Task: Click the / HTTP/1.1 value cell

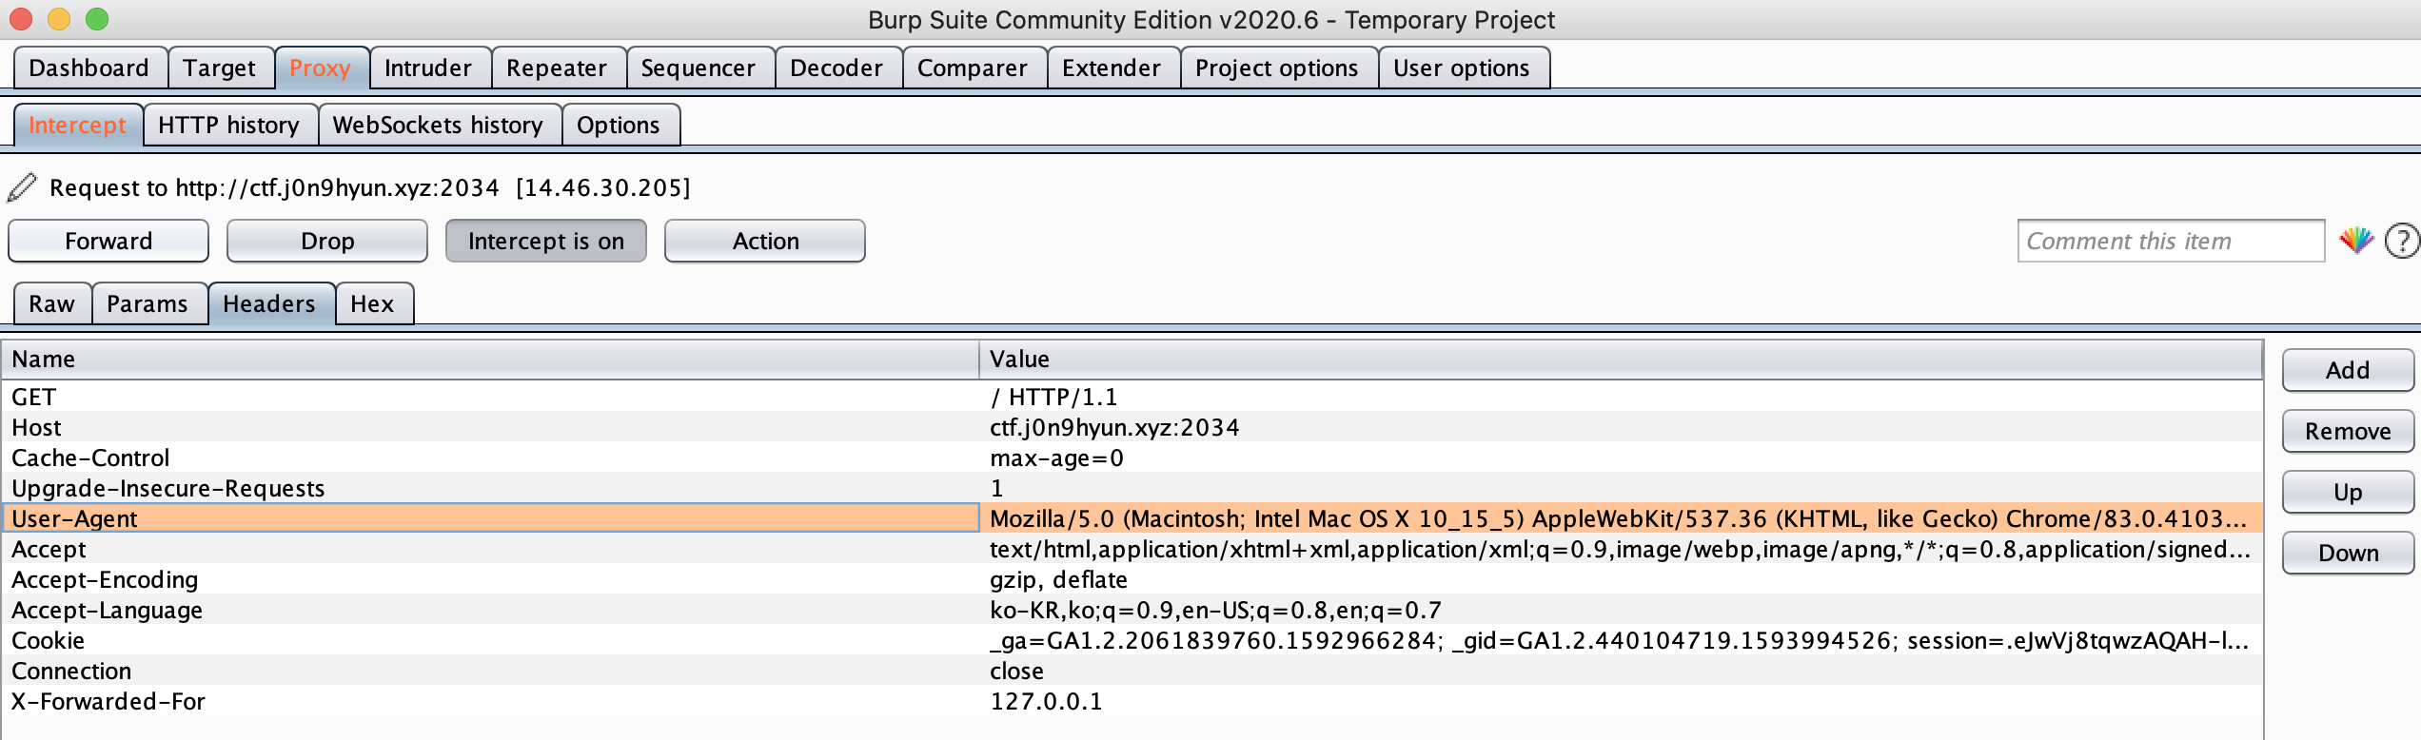Action: coord(1621,397)
